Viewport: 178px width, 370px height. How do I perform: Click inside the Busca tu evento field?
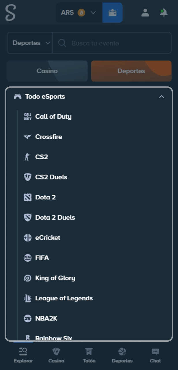[113, 43]
